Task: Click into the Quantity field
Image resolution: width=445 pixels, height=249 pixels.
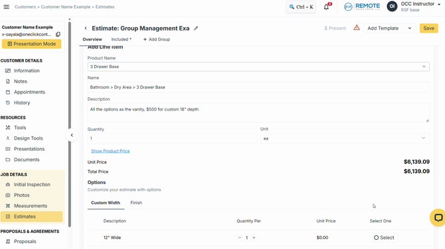Action: pos(172,138)
